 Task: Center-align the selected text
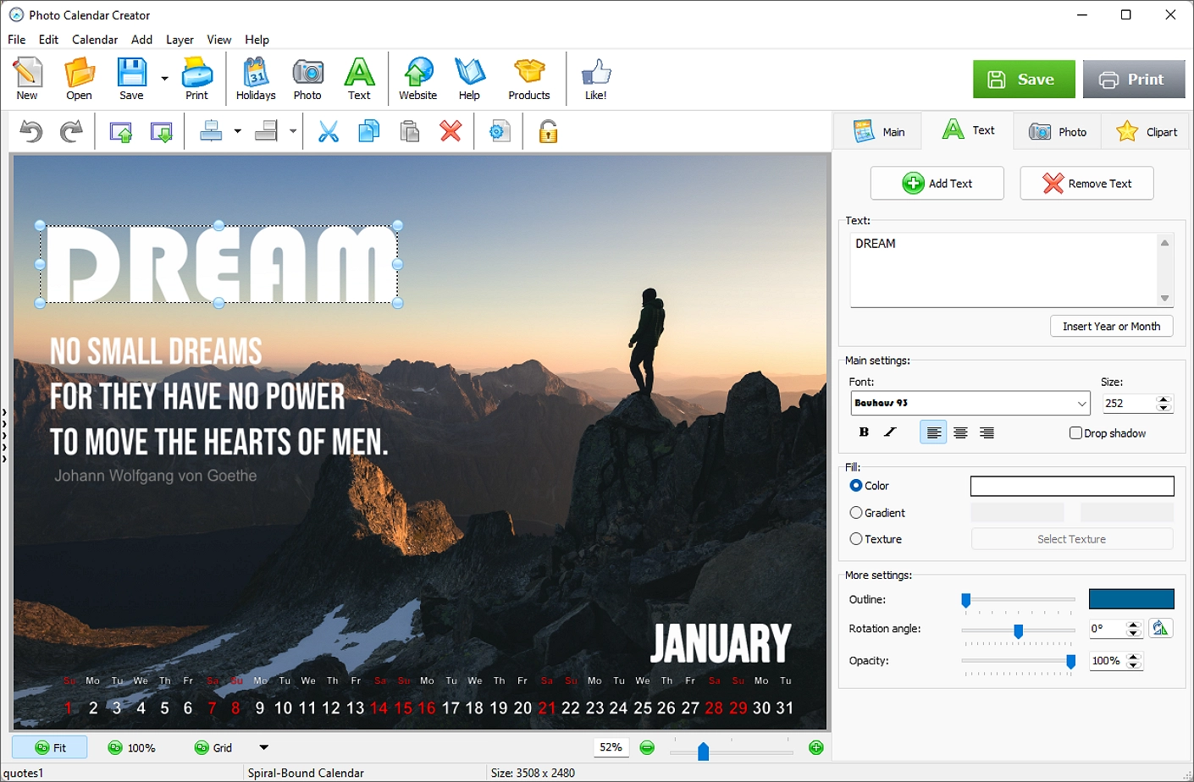pos(960,432)
